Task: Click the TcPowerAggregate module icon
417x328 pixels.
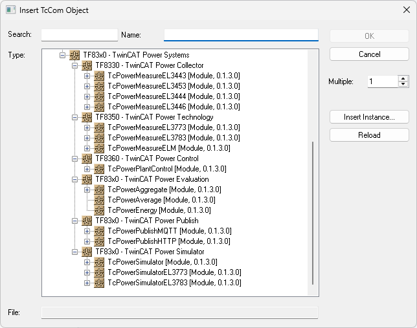Action: click(99, 190)
